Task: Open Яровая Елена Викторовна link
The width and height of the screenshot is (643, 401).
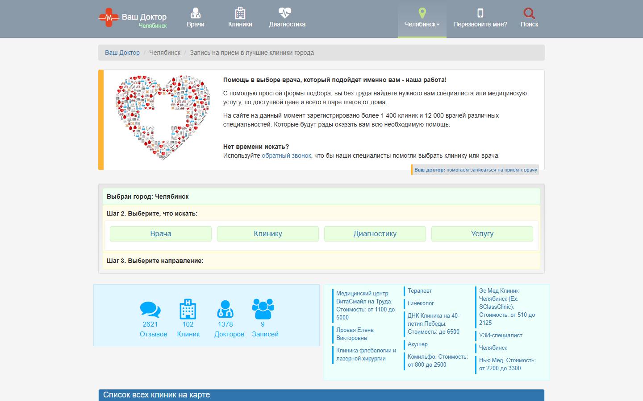Action: point(355,334)
